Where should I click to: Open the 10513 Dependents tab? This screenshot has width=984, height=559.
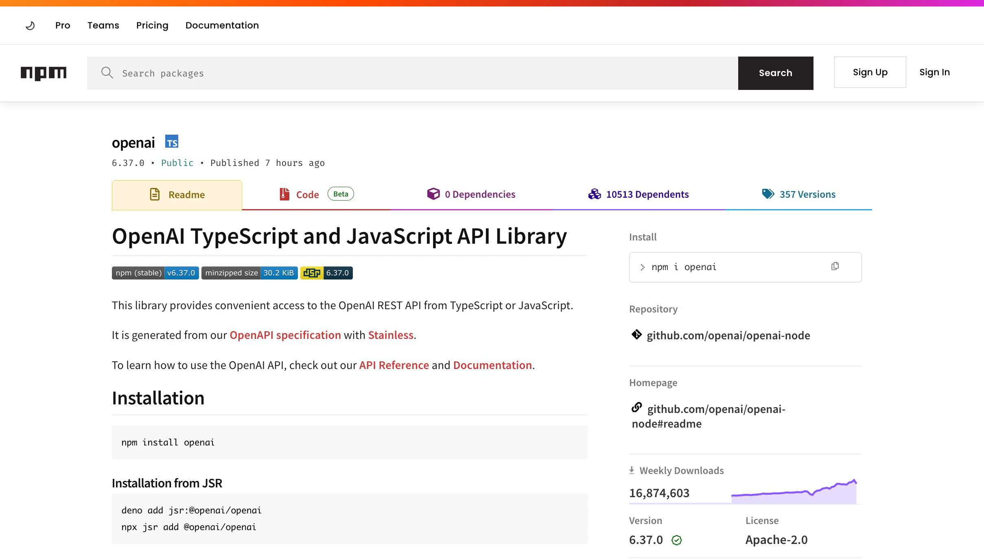tap(638, 194)
